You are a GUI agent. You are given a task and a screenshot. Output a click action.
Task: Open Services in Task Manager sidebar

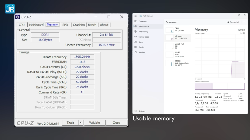[148, 52]
